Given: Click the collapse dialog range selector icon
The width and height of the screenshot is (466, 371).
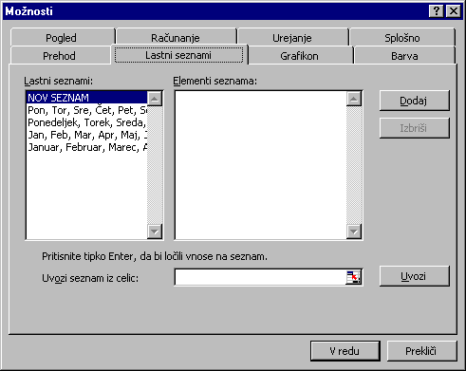Looking at the screenshot, I should (x=353, y=277).
